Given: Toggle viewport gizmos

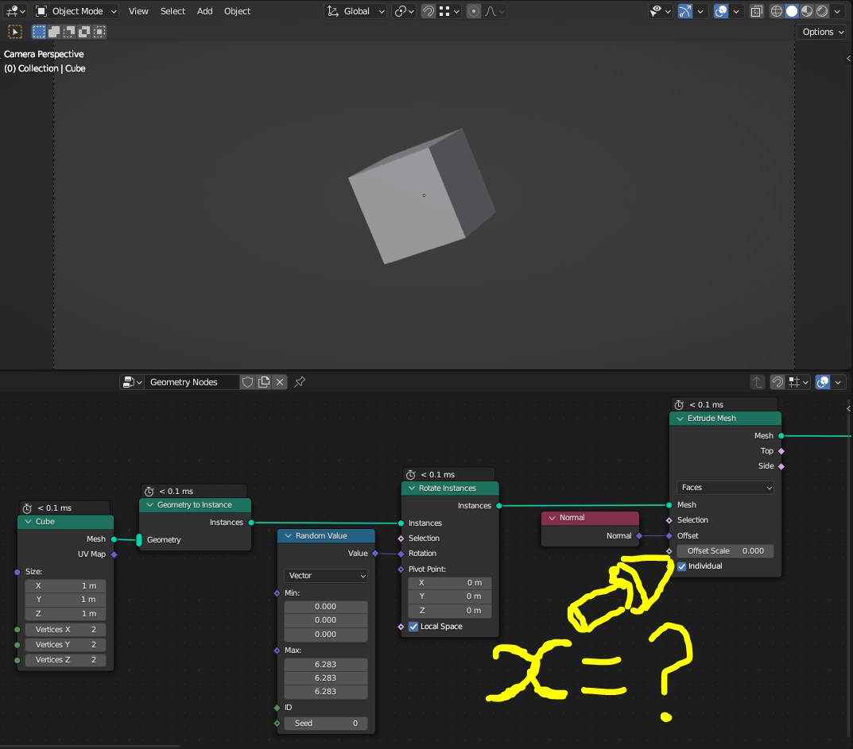Looking at the screenshot, I should [685, 11].
